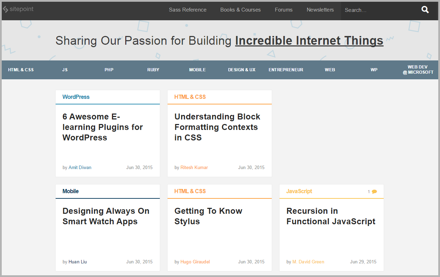Open Understanding Block Formatting Contexts article

tap(217, 127)
